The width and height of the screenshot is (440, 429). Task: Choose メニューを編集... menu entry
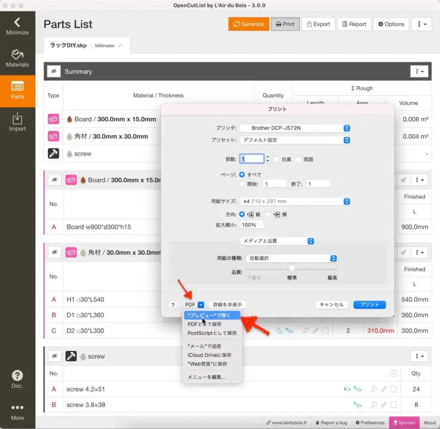click(212, 377)
